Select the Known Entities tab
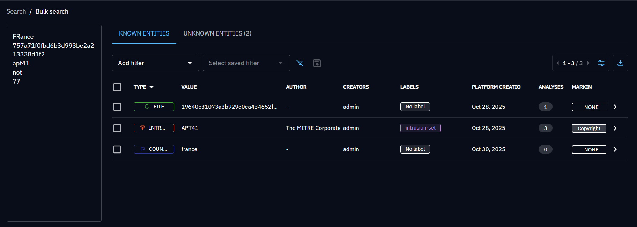 tap(144, 33)
